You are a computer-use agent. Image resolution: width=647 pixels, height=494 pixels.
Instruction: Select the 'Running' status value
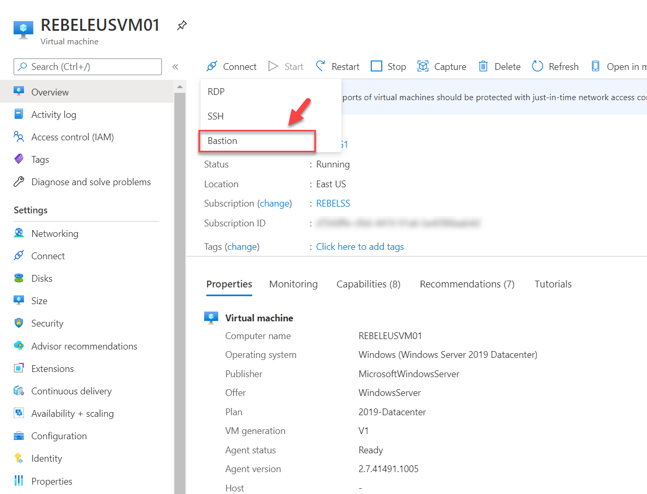(333, 164)
